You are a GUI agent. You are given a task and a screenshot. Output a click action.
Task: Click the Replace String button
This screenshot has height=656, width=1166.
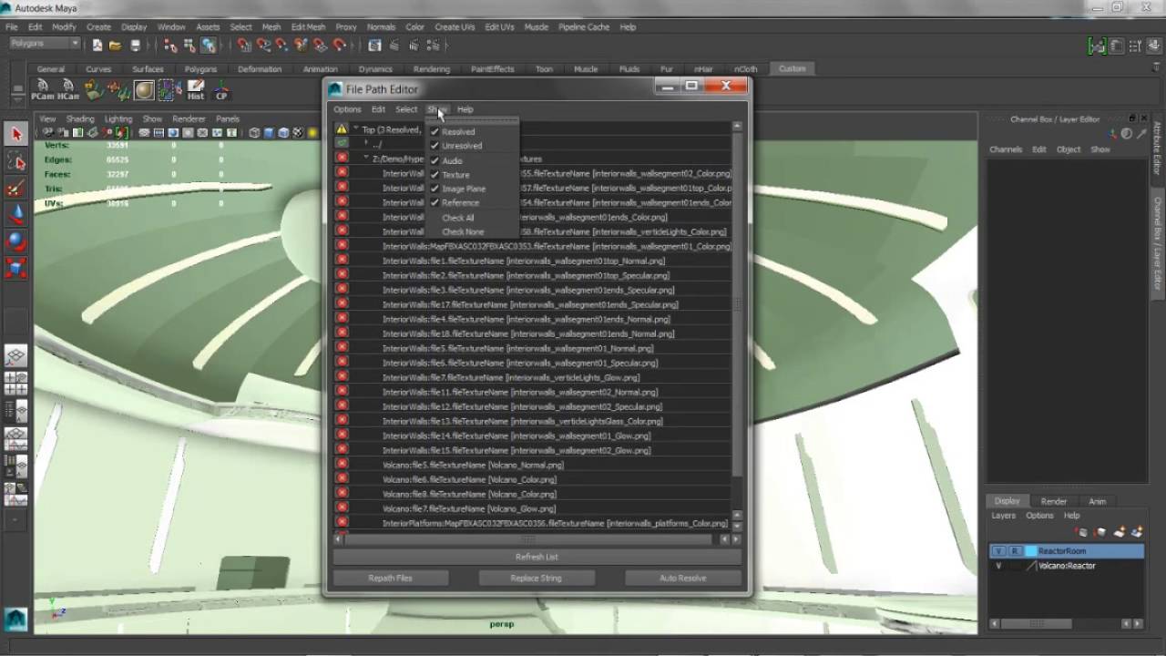coord(537,578)
